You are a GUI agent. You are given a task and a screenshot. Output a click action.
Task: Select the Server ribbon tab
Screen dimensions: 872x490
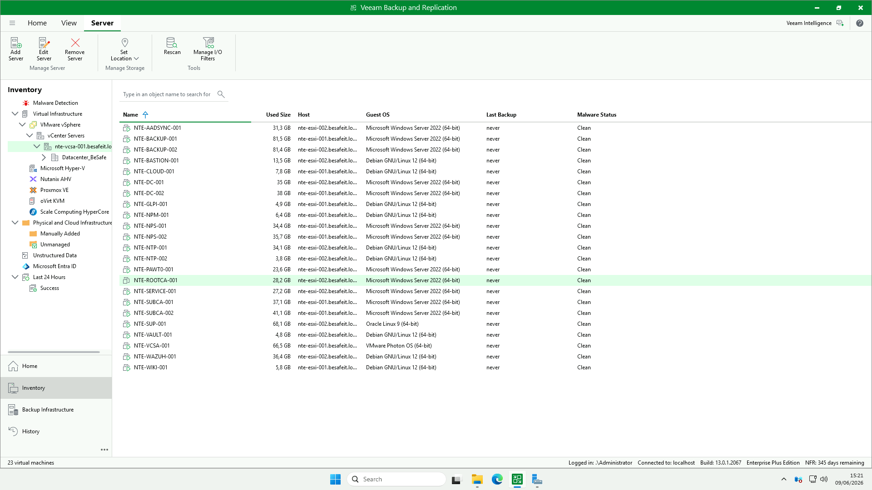tap(102, 23)
